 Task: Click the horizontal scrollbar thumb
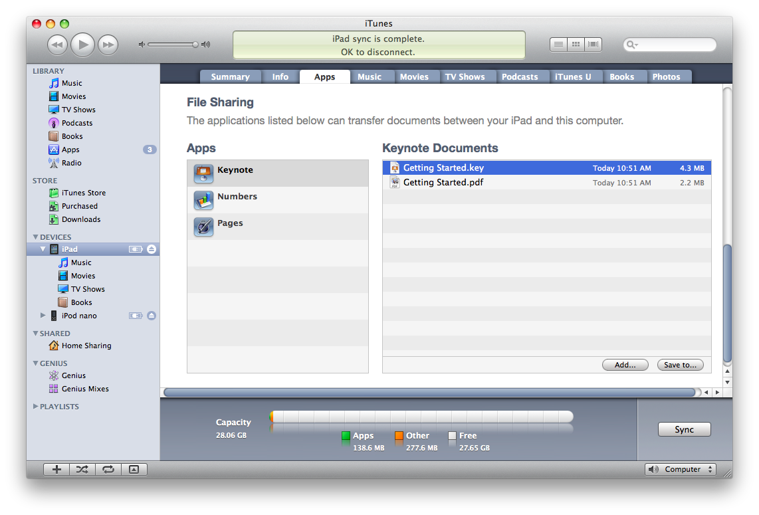(x=429, y=393)
